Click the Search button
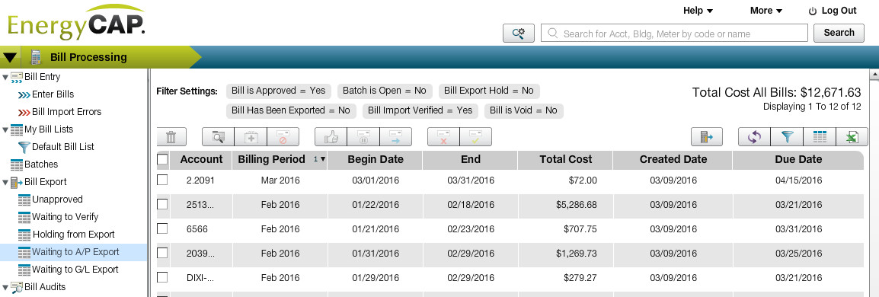The width and height of the screenshot is (879, 297). pos(839,33)
